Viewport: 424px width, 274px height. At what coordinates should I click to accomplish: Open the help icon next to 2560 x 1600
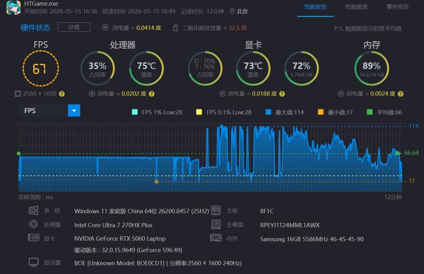tap(62, 94)
